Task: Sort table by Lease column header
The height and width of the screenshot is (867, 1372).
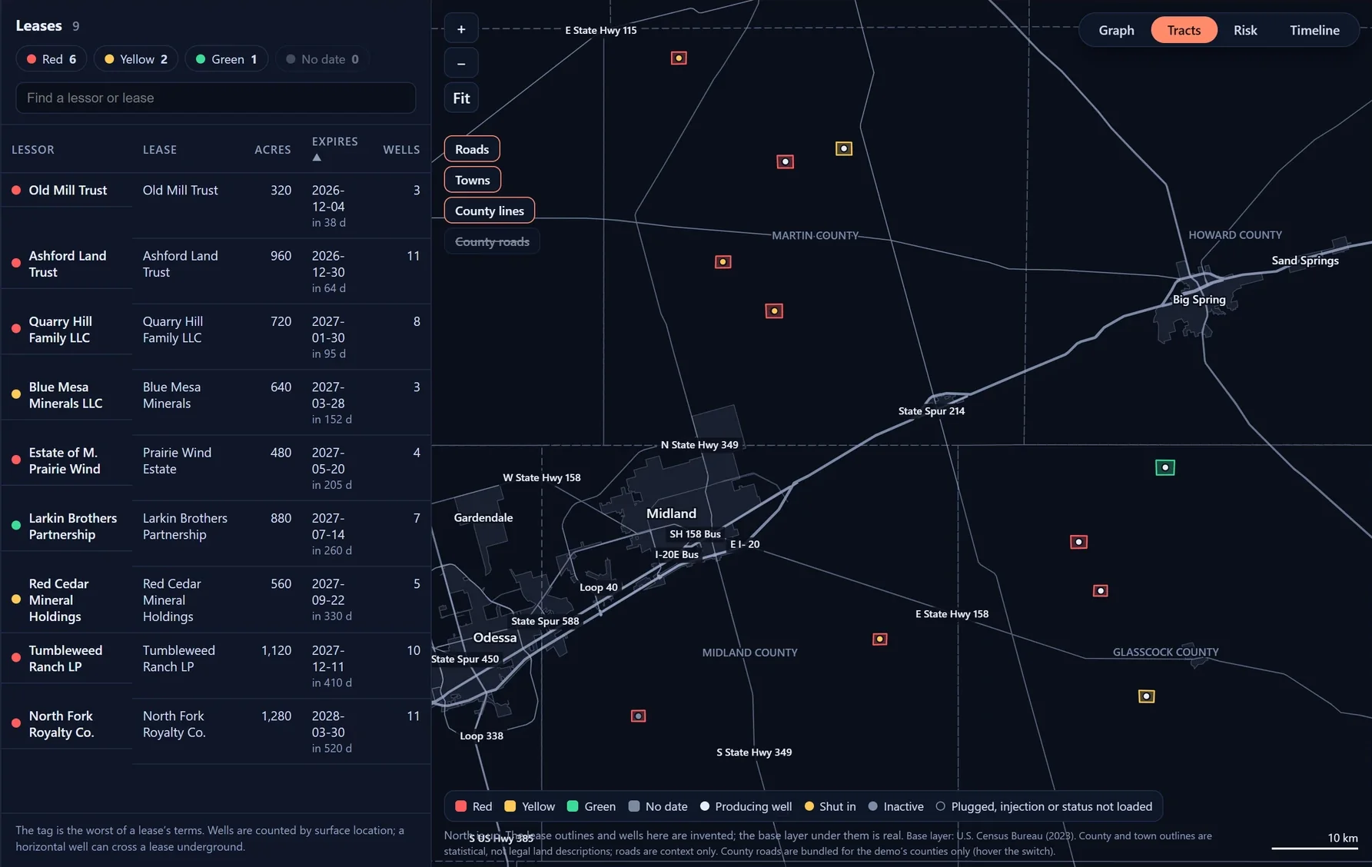Action: (x=160, y=150)
